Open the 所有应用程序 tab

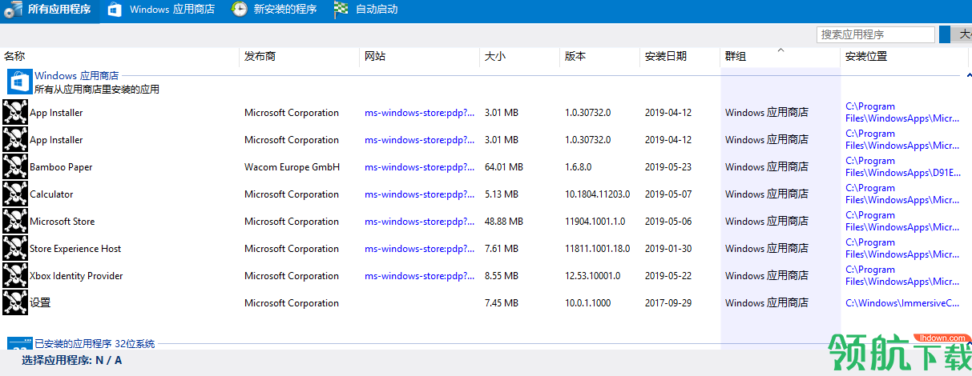click(50, 10)
